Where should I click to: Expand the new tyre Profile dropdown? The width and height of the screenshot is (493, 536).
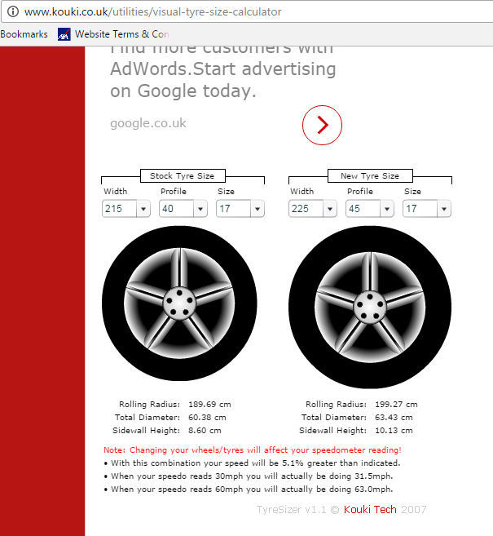tap(370, 209)
